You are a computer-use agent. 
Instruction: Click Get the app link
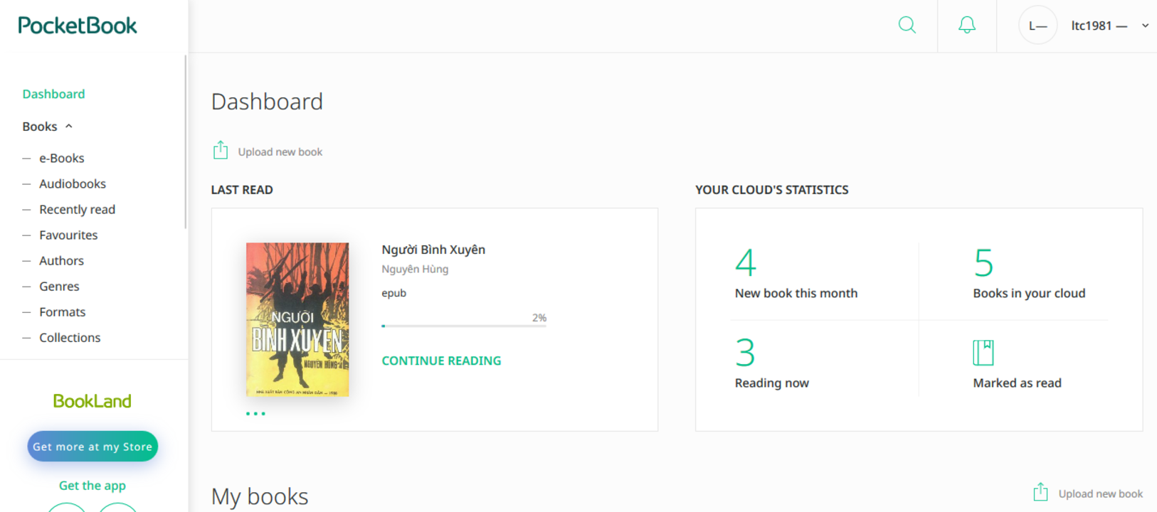pyautogui.click(x=93, y=486)
